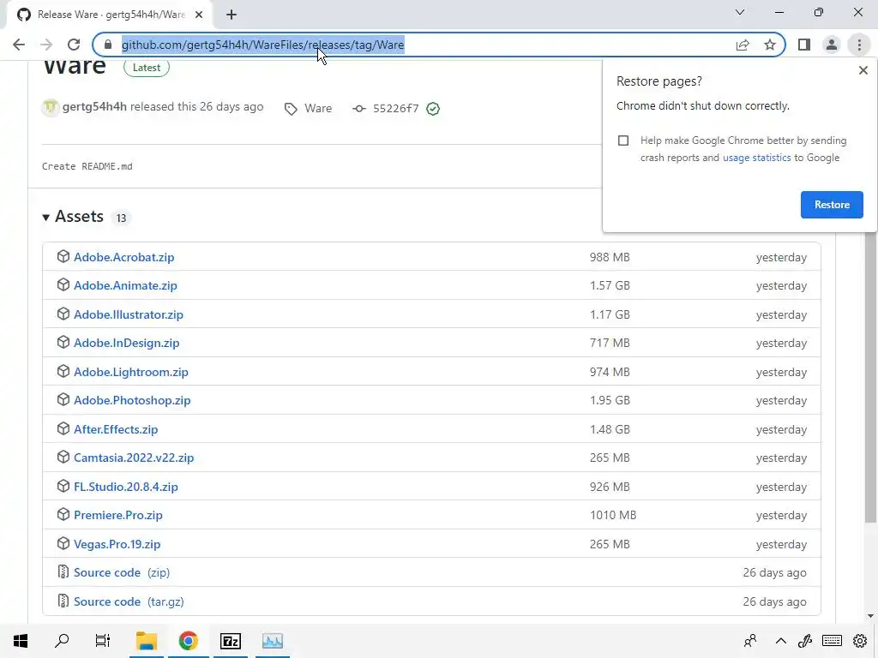878x658 pixels.
Task: Open the monitor graph app on the taskbar
Action: (273, 641)
